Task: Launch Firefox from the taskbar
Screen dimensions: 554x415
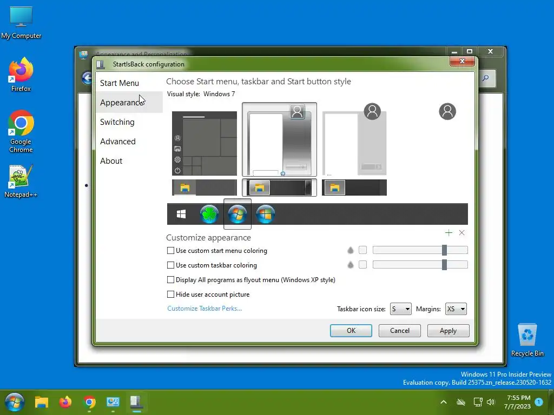Action: pos(65,402)
